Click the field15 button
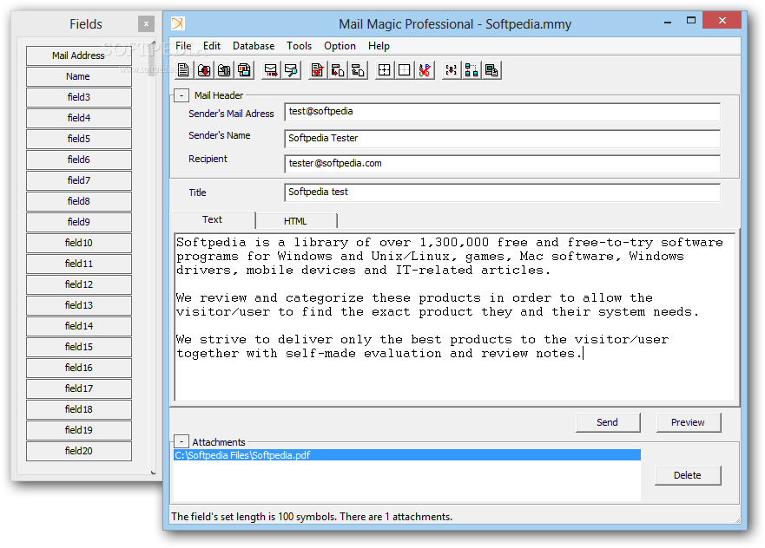The height and width of the screenshot is (548, 765). (78, 347)
